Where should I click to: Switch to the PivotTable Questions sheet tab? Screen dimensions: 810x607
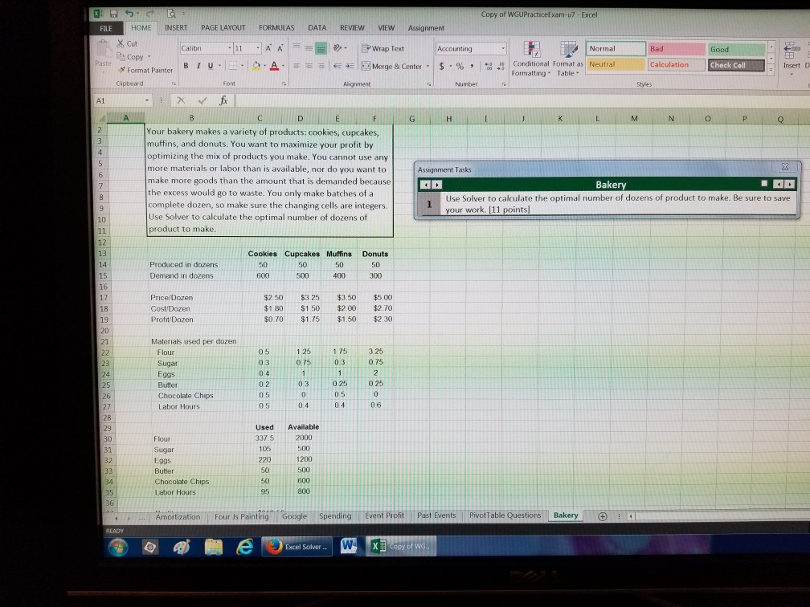[506, 516]
